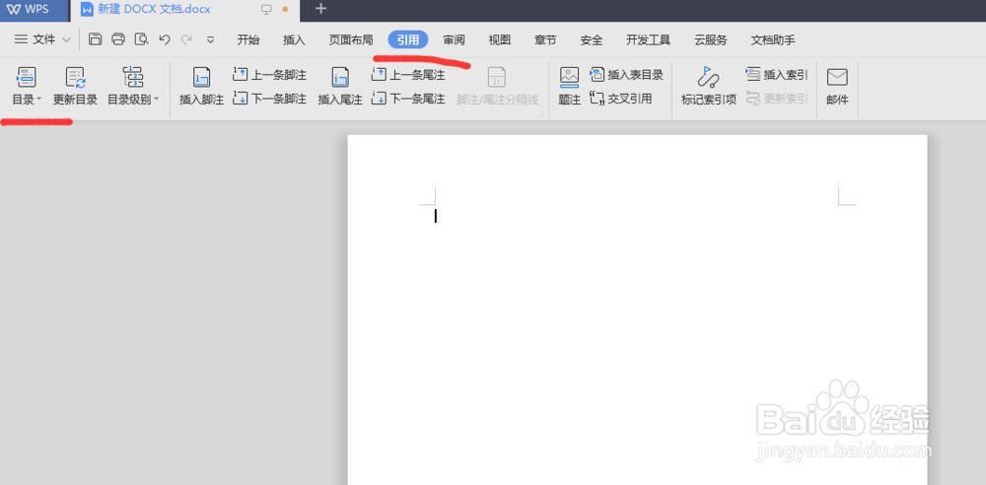Image resolution: width=986 pixels, height=485 pixels.
Task: Jump to 上一条尾注 previous endnote
Action: coord(408,75)
